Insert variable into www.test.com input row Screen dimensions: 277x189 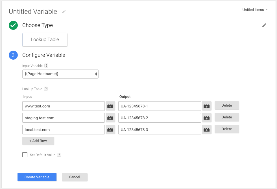(x=110, y=106)
